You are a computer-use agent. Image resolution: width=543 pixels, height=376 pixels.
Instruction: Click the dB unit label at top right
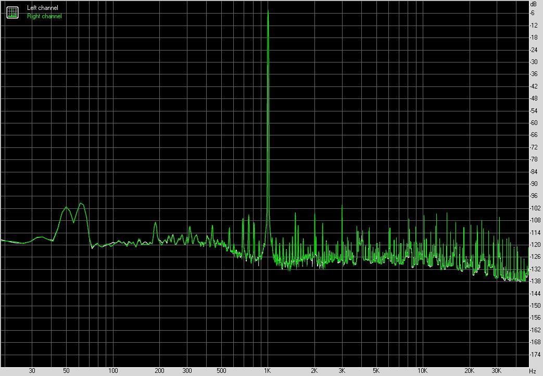click(532, 4)
